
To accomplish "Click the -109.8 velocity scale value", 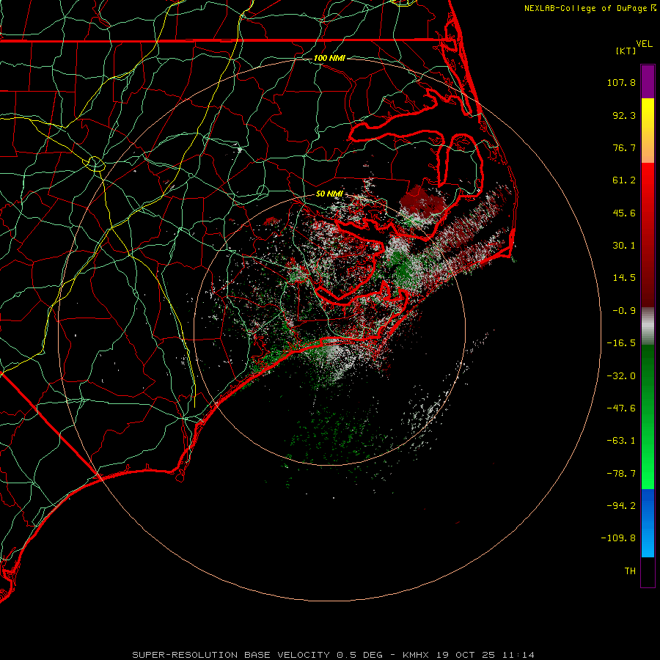I will (x=618, y=538).
